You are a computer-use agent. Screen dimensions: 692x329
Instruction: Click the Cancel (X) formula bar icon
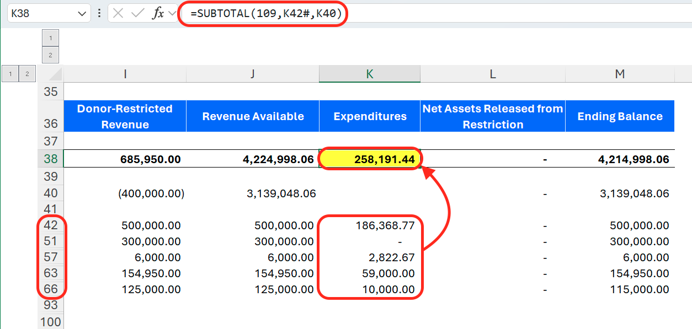tap(118, 14)
